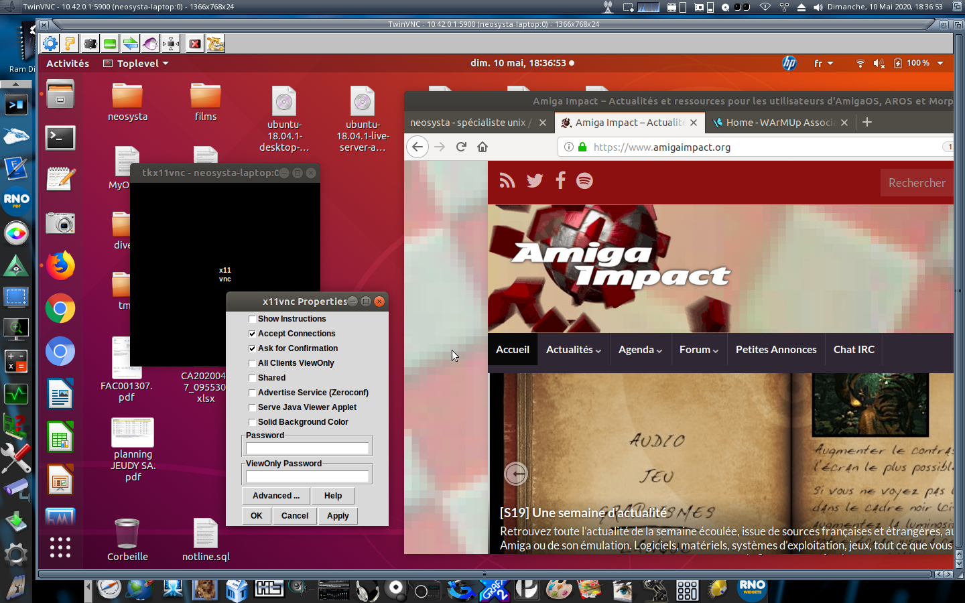965x603 pixels.
Task: Open Chromium from the Ubuntu dock
Action: (x=60, y=351)
